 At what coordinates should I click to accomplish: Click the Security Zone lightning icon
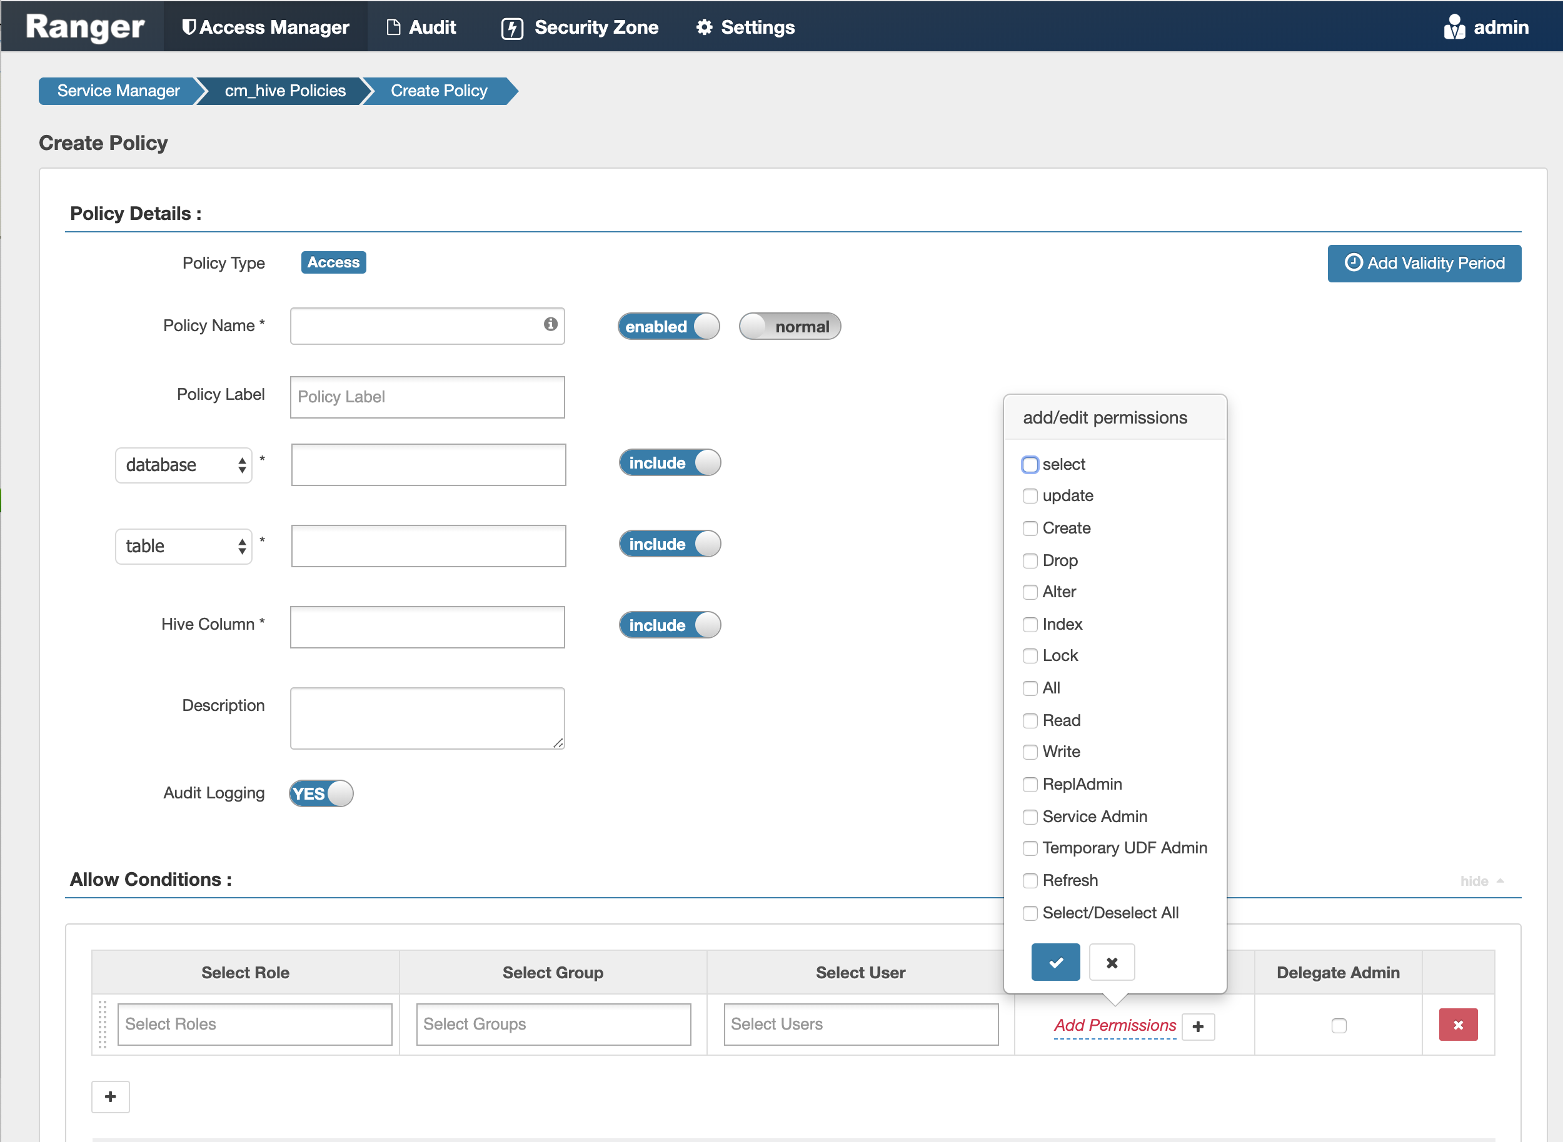(511, 27)
